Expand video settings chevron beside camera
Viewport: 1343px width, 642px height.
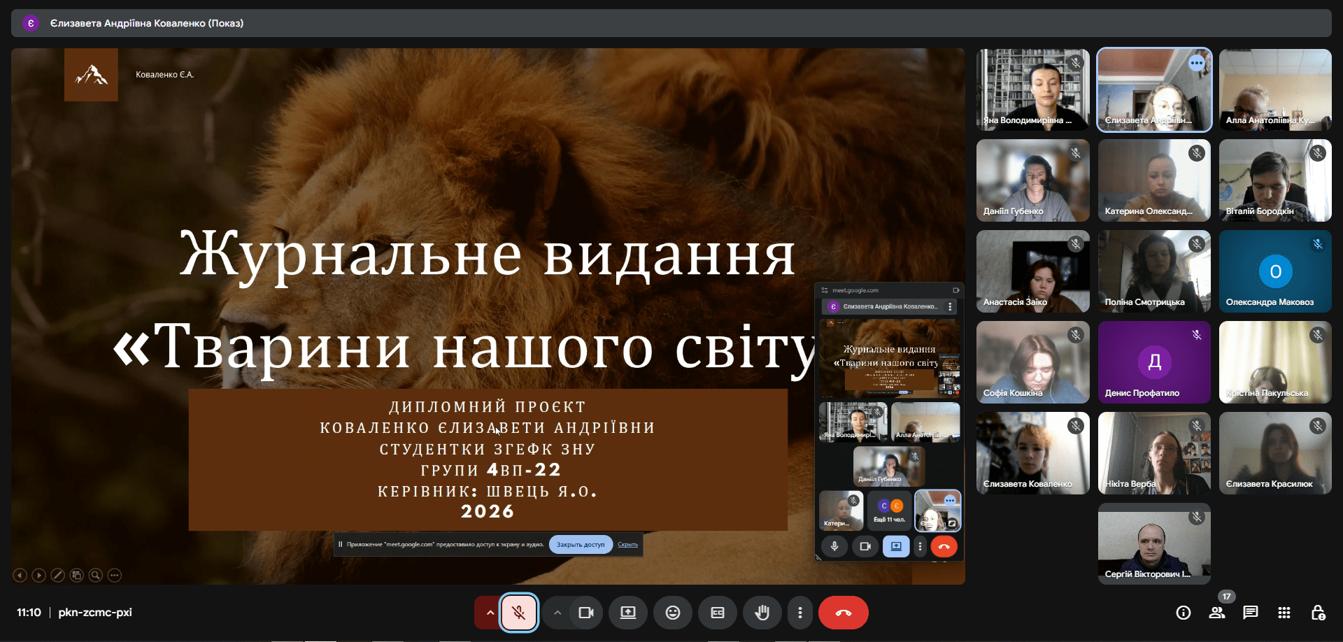click(557, 613)
